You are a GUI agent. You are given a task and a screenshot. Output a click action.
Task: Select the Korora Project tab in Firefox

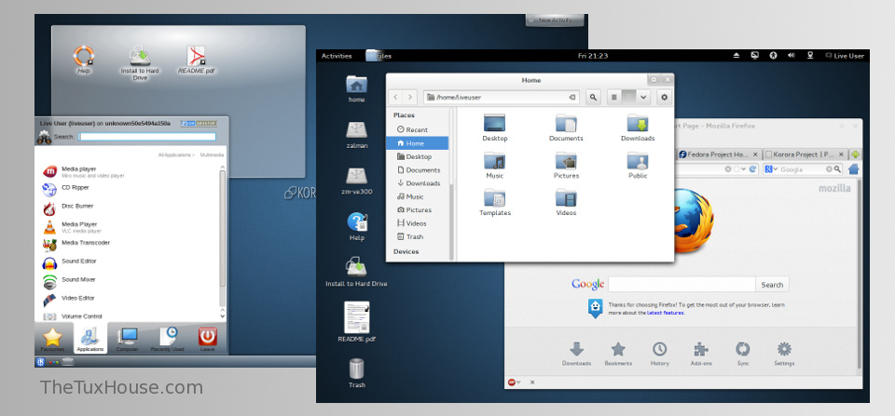pyautogui.click(x=803, y=154)
